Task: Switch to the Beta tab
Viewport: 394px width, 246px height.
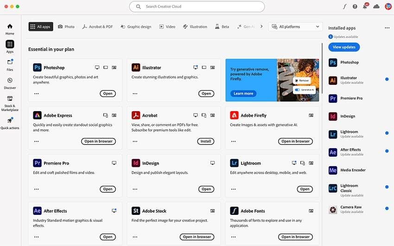Action: (x=222, y=26)
